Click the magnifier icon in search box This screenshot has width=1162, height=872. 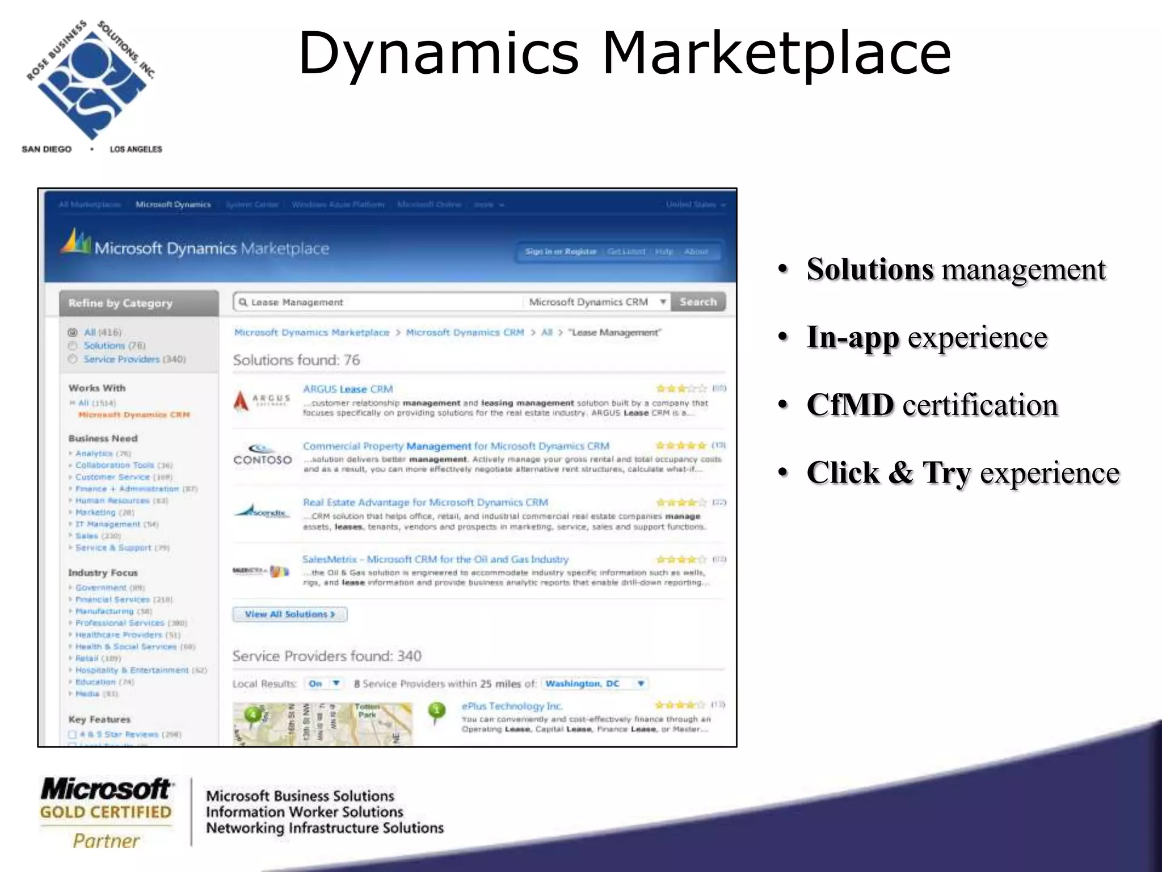pos(243,302)
